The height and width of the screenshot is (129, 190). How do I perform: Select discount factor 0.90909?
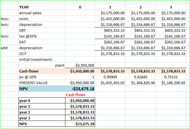tap(110, 77)
